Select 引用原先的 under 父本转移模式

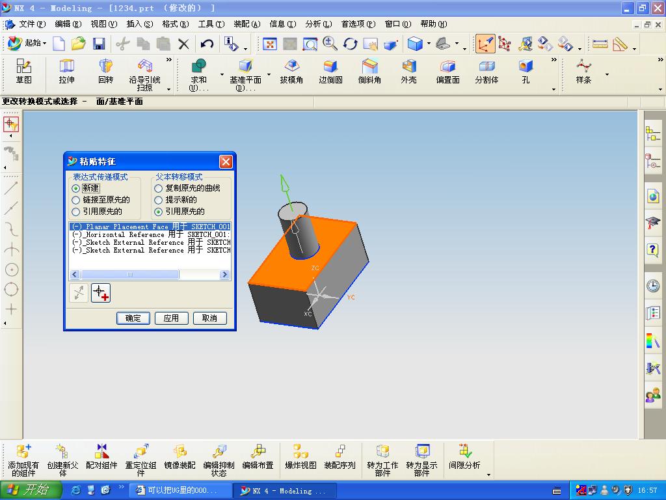coord(159,212)
